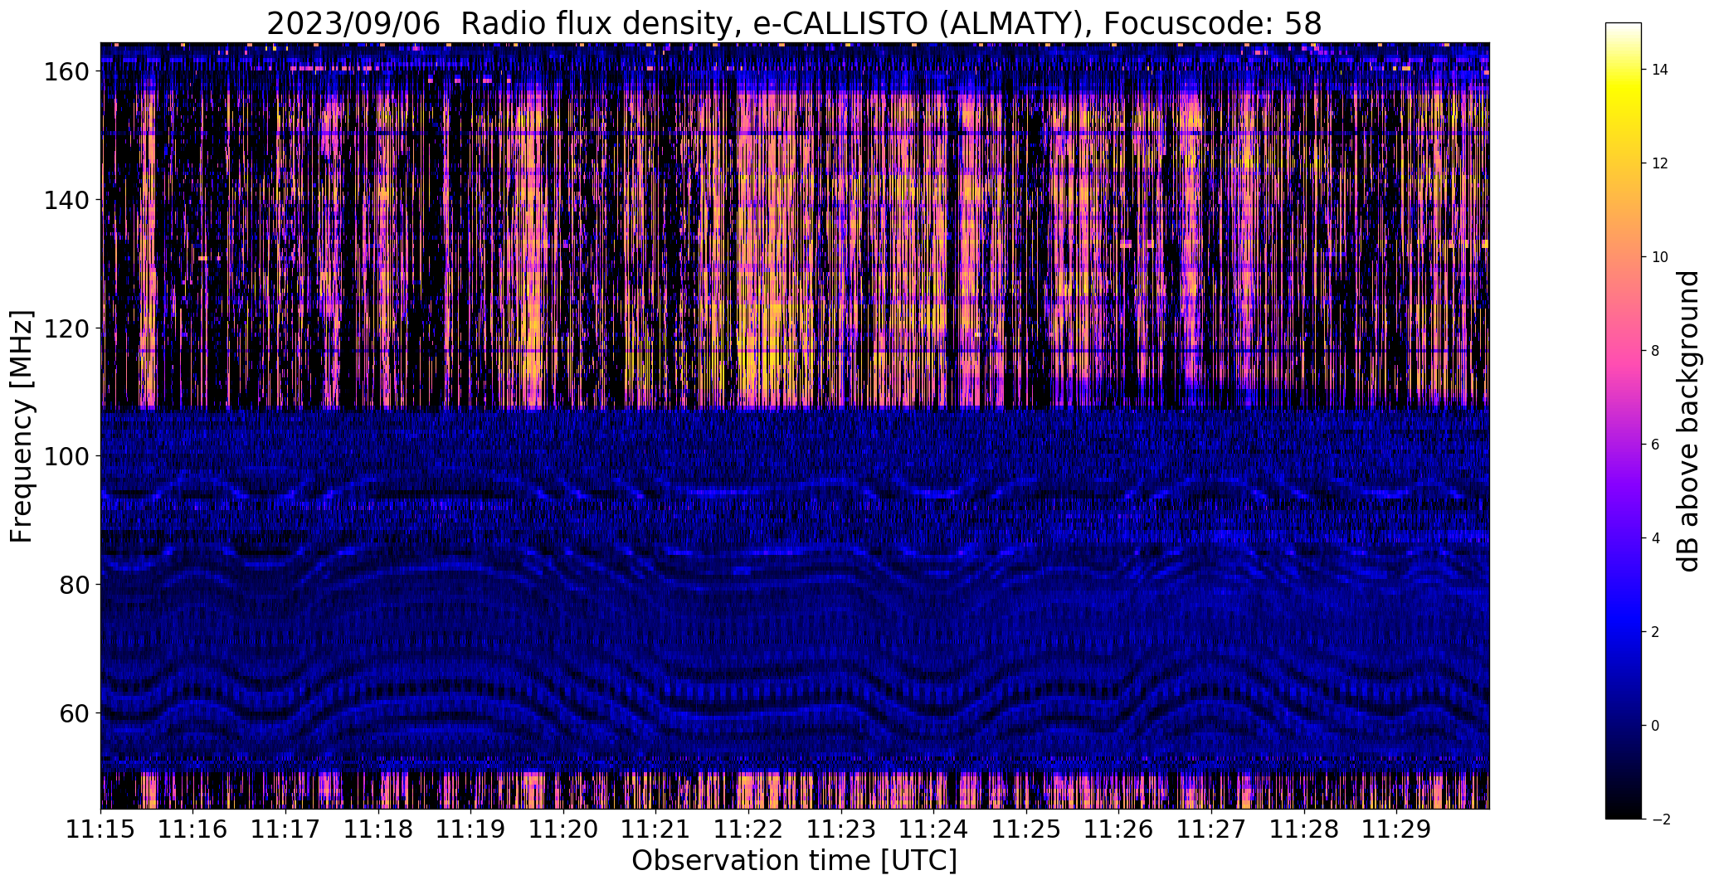Click the 11:25 time tick label
This screenshot has height=885, width=1714.
tap(1026, 829)
